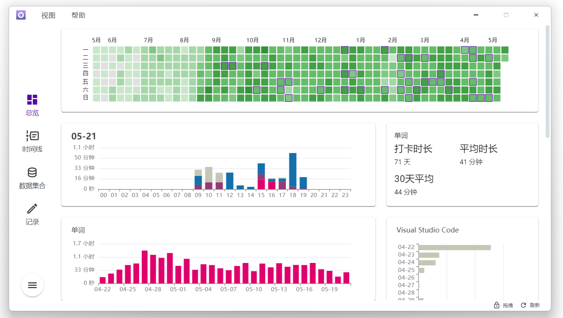
Task: Open the 帮助 menu
Action: 78,15
